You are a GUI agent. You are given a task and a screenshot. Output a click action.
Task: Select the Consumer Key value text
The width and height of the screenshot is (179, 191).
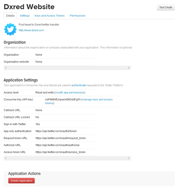coord(63,99)
